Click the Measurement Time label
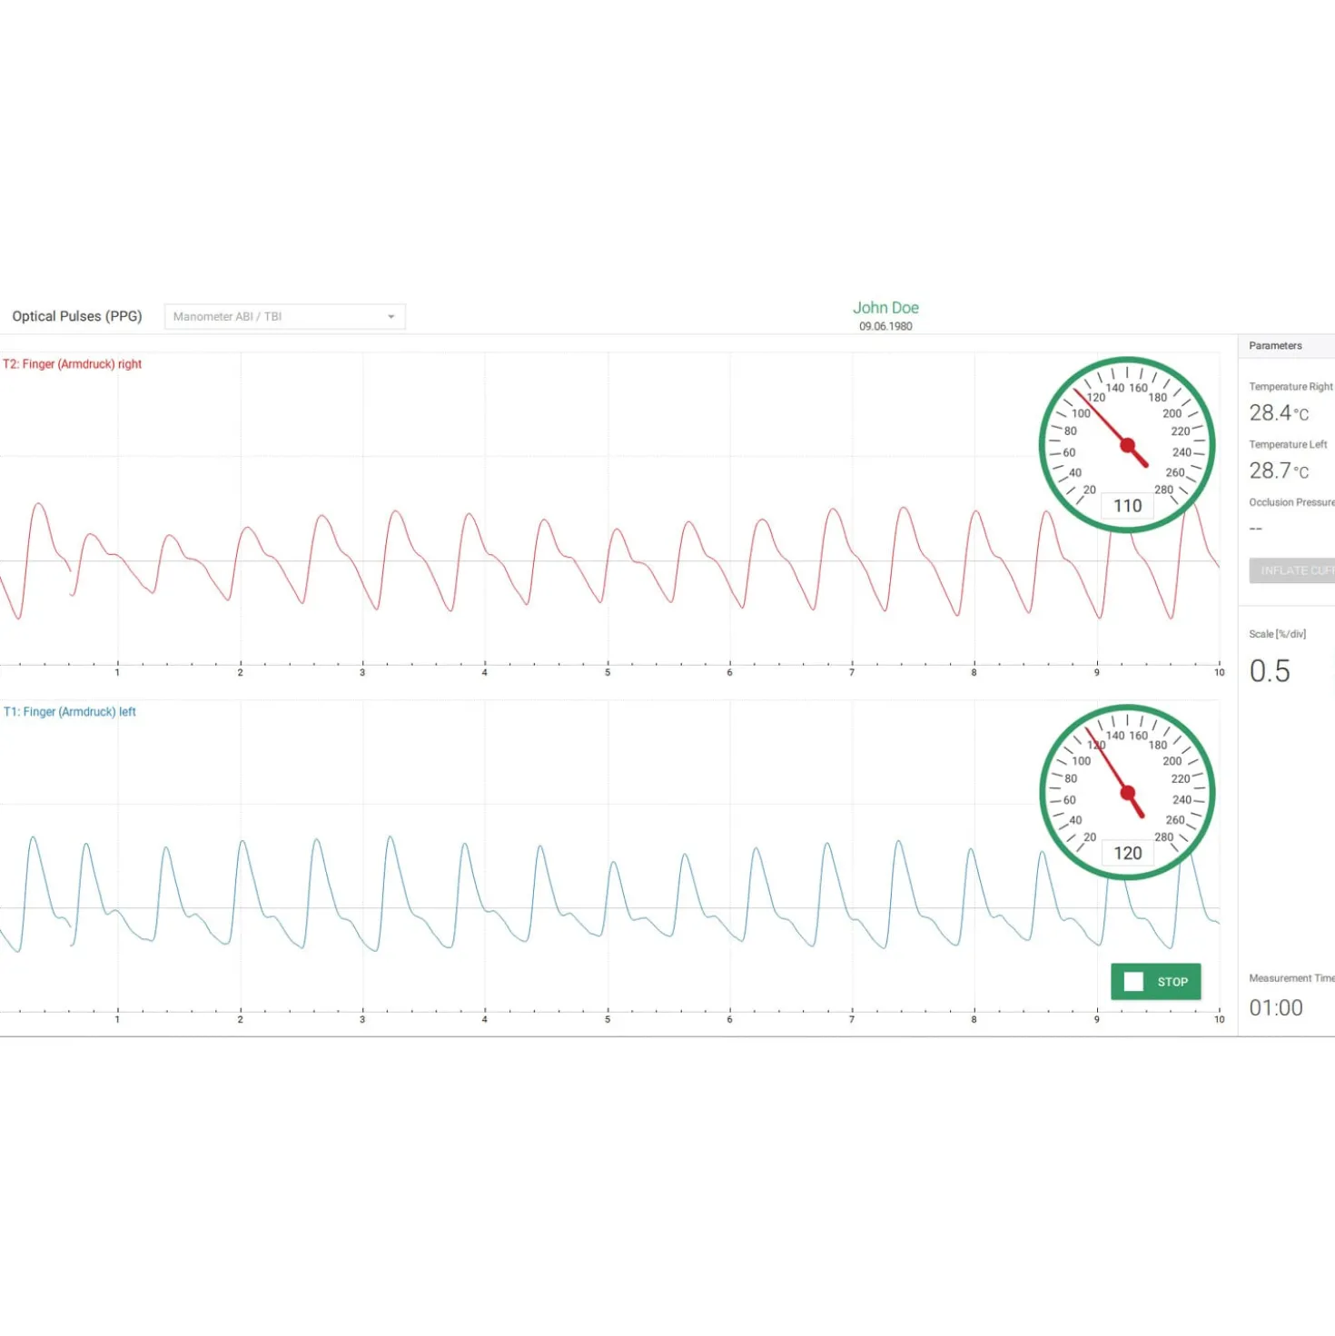Screen dimensions: 1335x1336 (x=1291, y=978)
